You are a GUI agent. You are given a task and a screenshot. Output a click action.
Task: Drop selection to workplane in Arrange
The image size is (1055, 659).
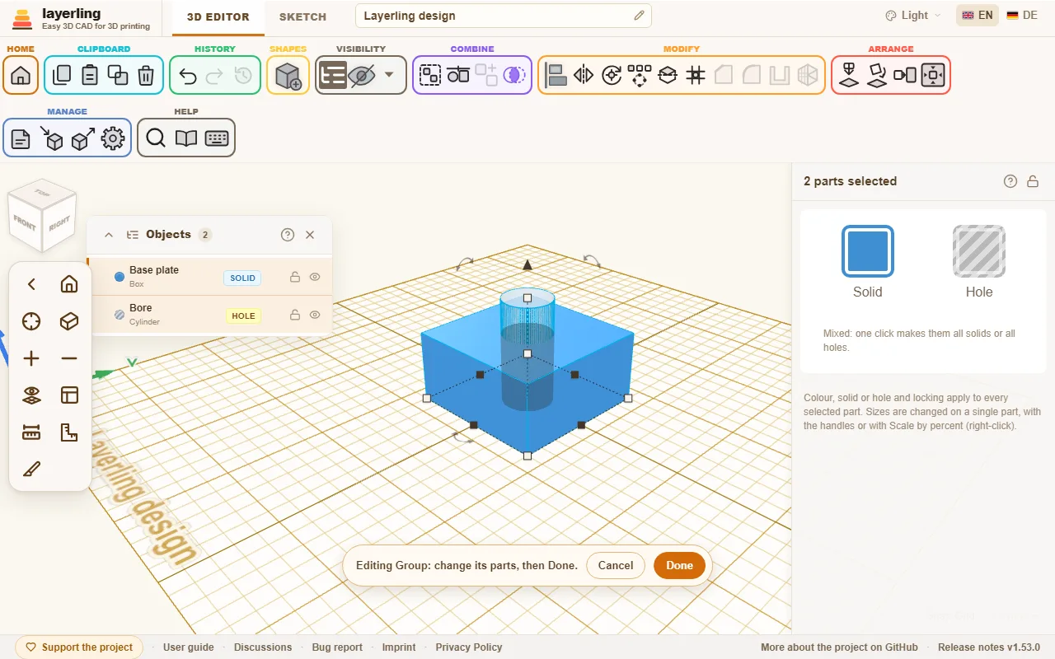coord(849,76)
